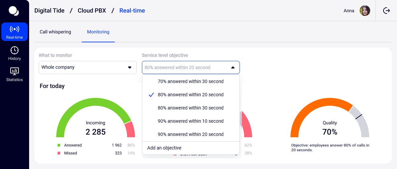Select checked 80% answered within 20 second
Viewport: 397px width, 169px height.
click(191, 95)
